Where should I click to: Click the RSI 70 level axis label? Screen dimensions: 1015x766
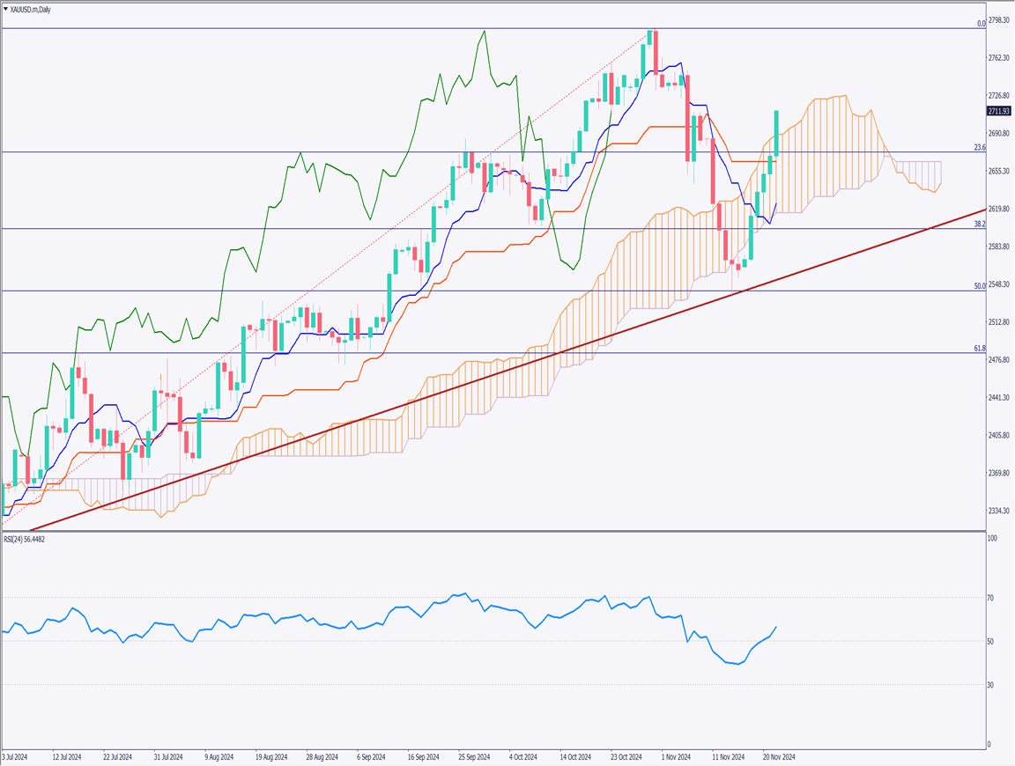990,598
